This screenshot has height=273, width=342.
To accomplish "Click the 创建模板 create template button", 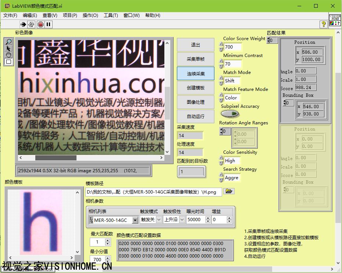I will [x=195, y=88].
